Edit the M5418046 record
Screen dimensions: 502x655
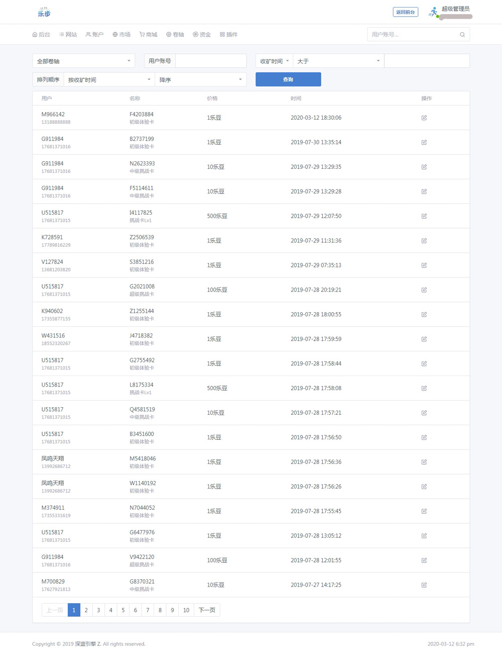point(424,462)
